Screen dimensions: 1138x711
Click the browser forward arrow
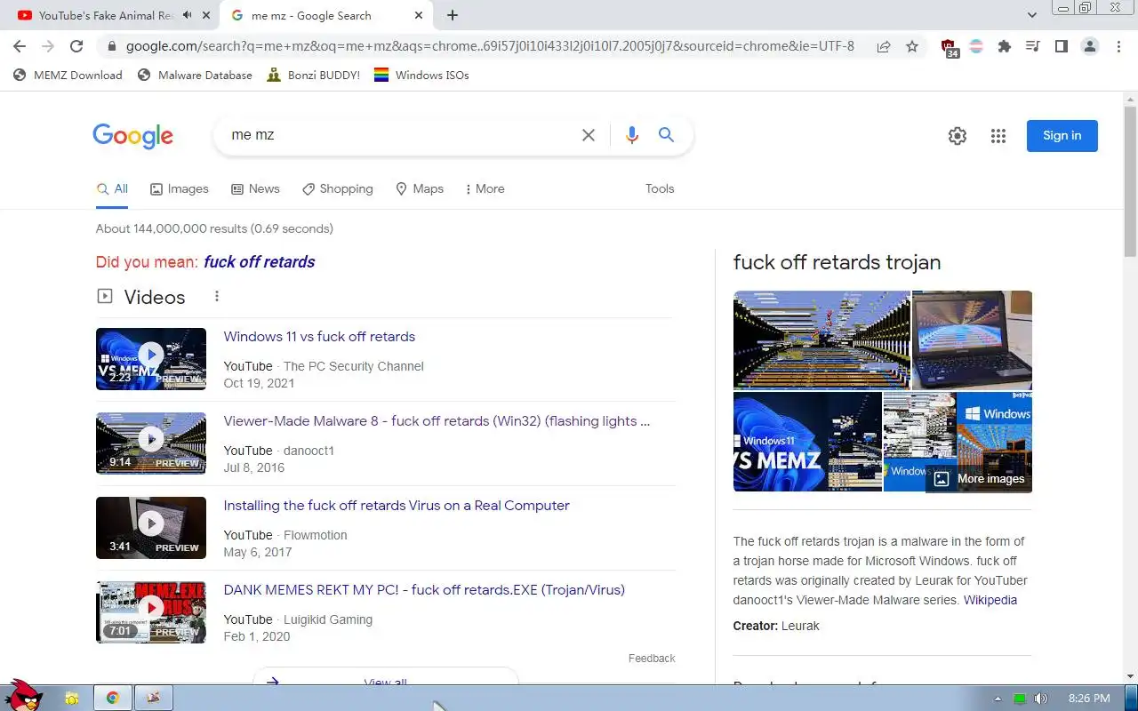pos(48,46)
